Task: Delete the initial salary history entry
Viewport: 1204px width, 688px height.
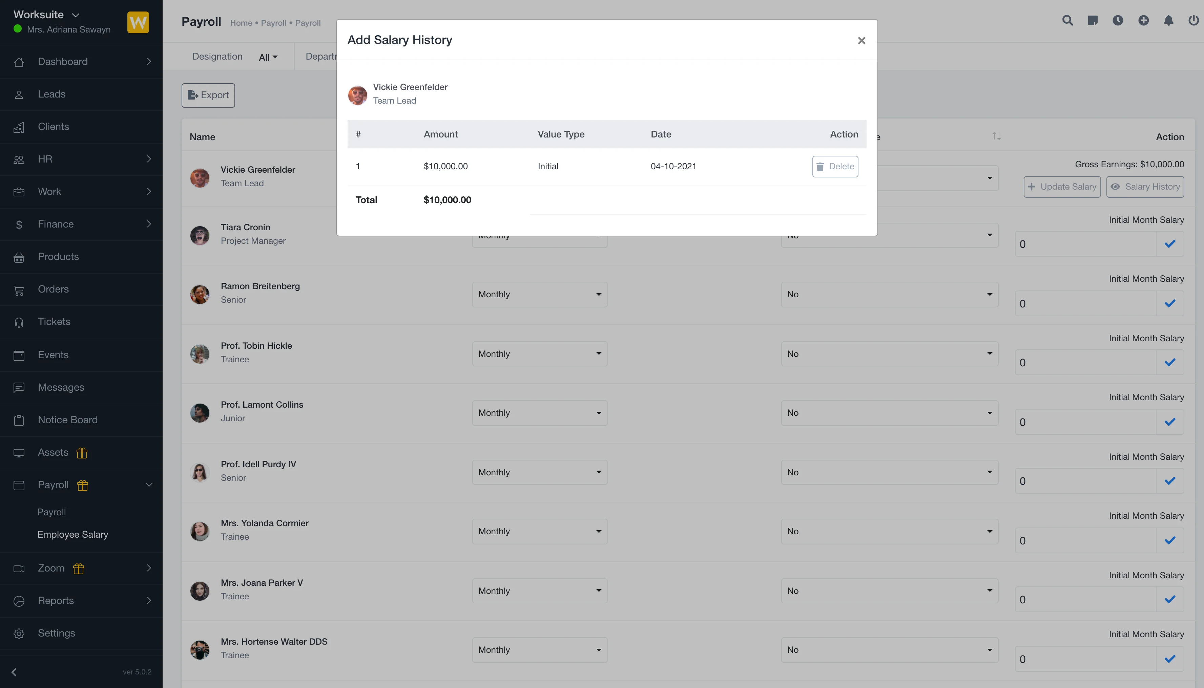Action: pos(835,166)
